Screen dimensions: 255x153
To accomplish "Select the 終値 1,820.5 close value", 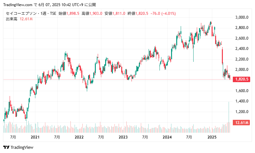I will tap(138, 13).
